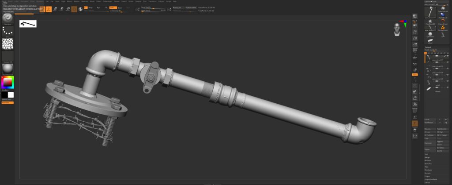The height and width of the screenshot is (185, 452).
Task: Expand the Bevel Pro sub-palette
Action: pyautogui.click(x=428, y=164)
